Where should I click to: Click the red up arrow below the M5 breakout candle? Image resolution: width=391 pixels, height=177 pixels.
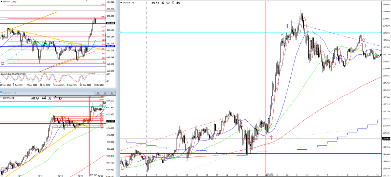[x=271, y=138]
